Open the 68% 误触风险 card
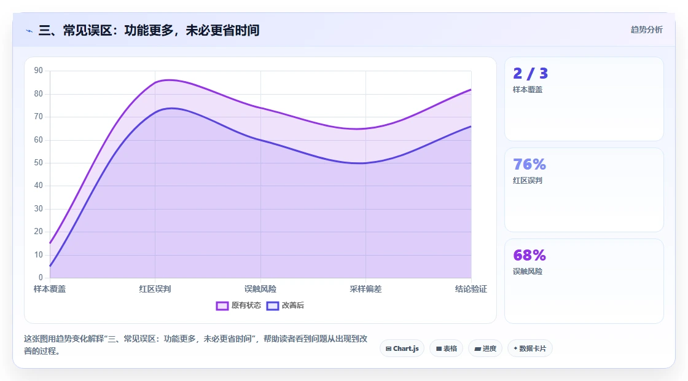The height and width of the screenshot is (381, 688). (584, 281)
